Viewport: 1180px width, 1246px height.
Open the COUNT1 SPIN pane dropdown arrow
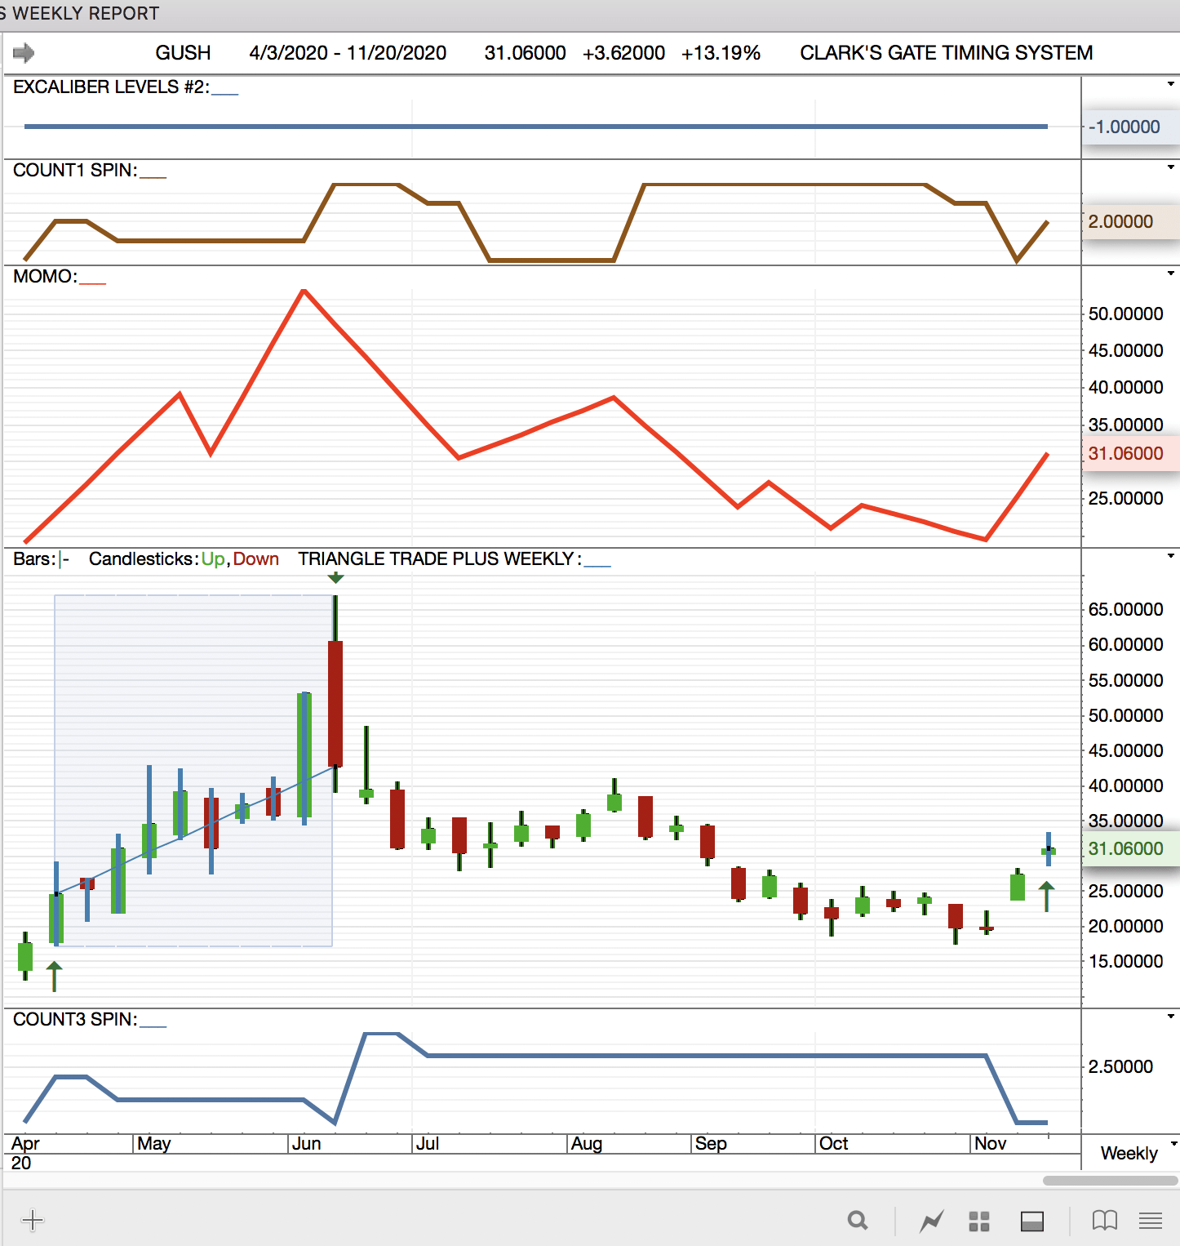(x=1171, y=167)
